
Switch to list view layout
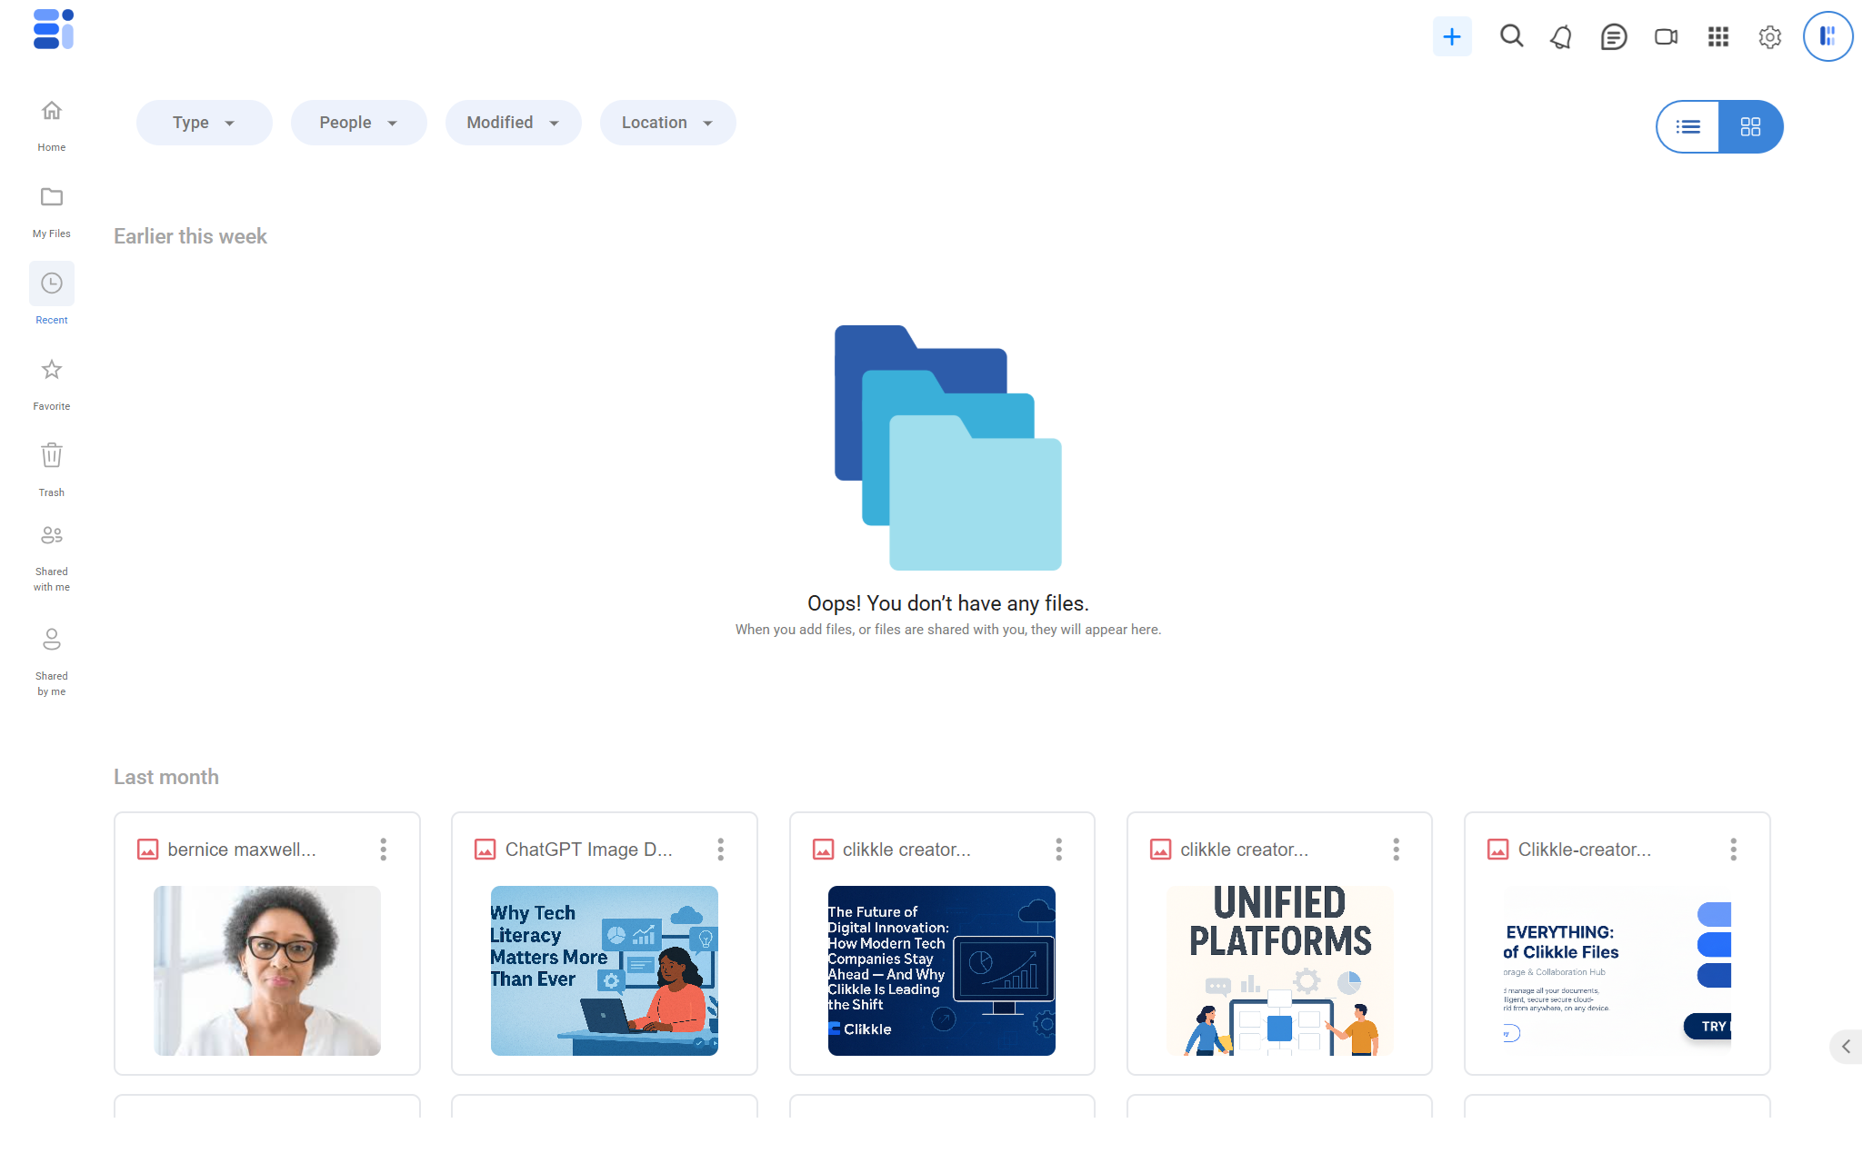tap(1688, 127)
